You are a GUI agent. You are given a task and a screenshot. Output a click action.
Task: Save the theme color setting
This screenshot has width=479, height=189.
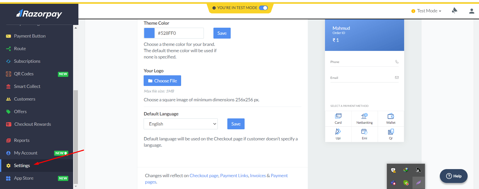coord(222,33)
